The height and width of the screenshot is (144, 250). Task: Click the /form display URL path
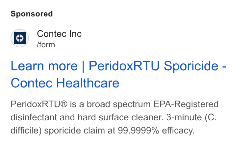click(46, 45)
